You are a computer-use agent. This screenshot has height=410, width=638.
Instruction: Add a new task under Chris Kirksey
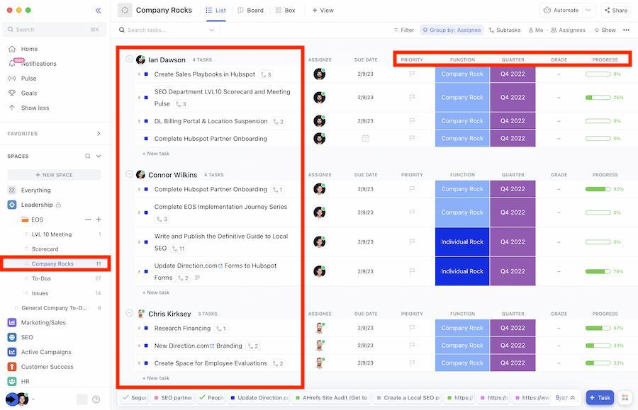[x=155, y=379]
